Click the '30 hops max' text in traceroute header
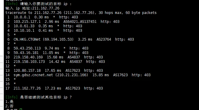This screenshot has width=199, height=110. click(111, 13)
